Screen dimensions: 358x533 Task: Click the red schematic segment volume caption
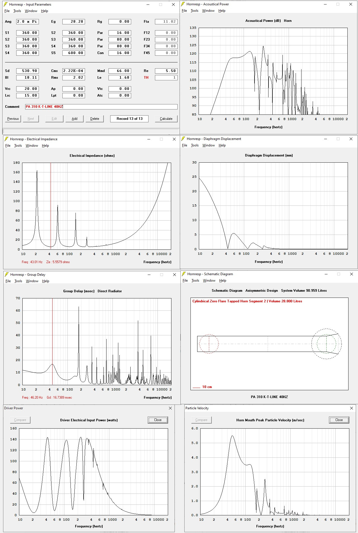point(247,301)
